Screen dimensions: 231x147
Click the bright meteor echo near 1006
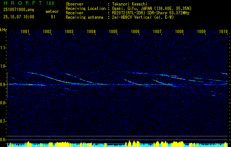point(132,82)
